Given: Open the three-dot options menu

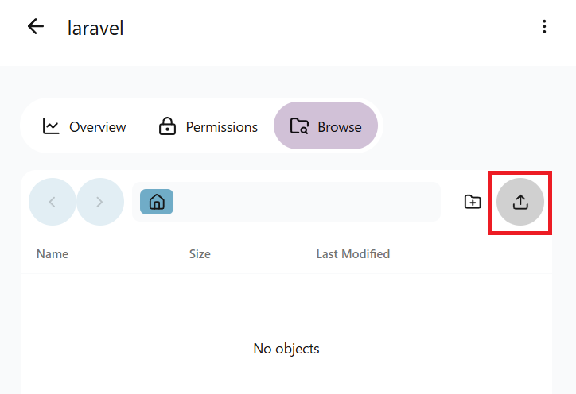Looking at the screenshot, I should point(544,27).
